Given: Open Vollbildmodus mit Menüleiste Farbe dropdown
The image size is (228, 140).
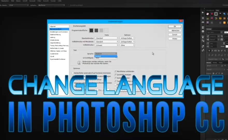Looking at the screenshot, I should (x=106, y=42).
